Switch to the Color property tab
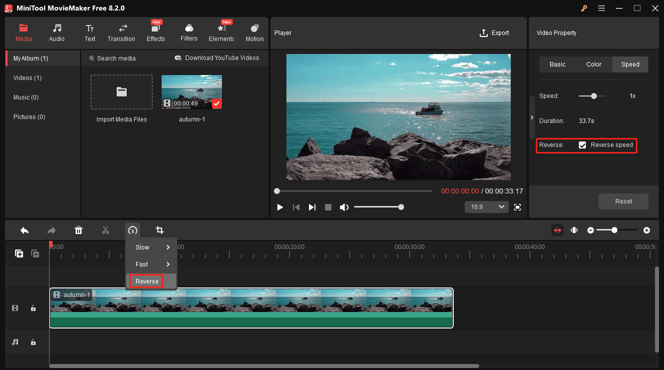Image resolution: width=664 pixels, height=370 pixels. coord(594,64)
